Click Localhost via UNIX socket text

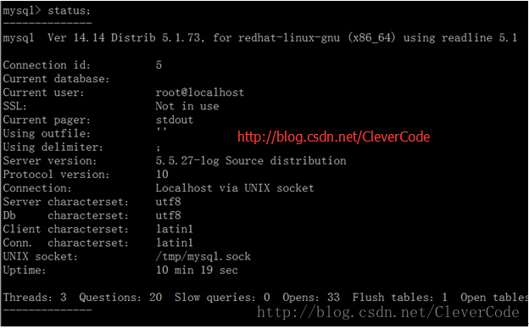pos(235,188)
